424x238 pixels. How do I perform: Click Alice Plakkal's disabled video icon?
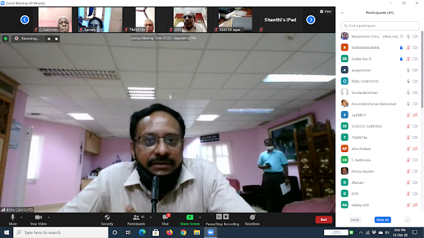click(415, 149)
